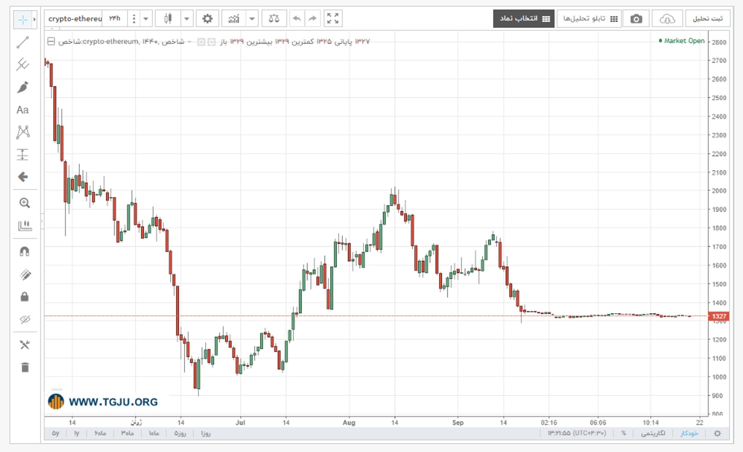Switch time range to 1y
The image size is (743, 452).
(76, 433)
